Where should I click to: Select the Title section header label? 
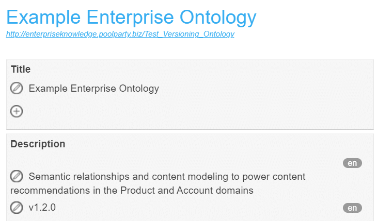(21, 70)
